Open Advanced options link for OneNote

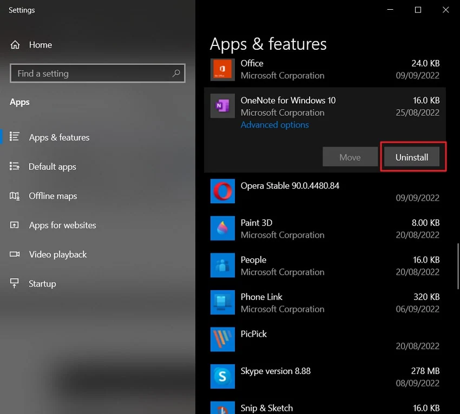click(x=274, y=125)
